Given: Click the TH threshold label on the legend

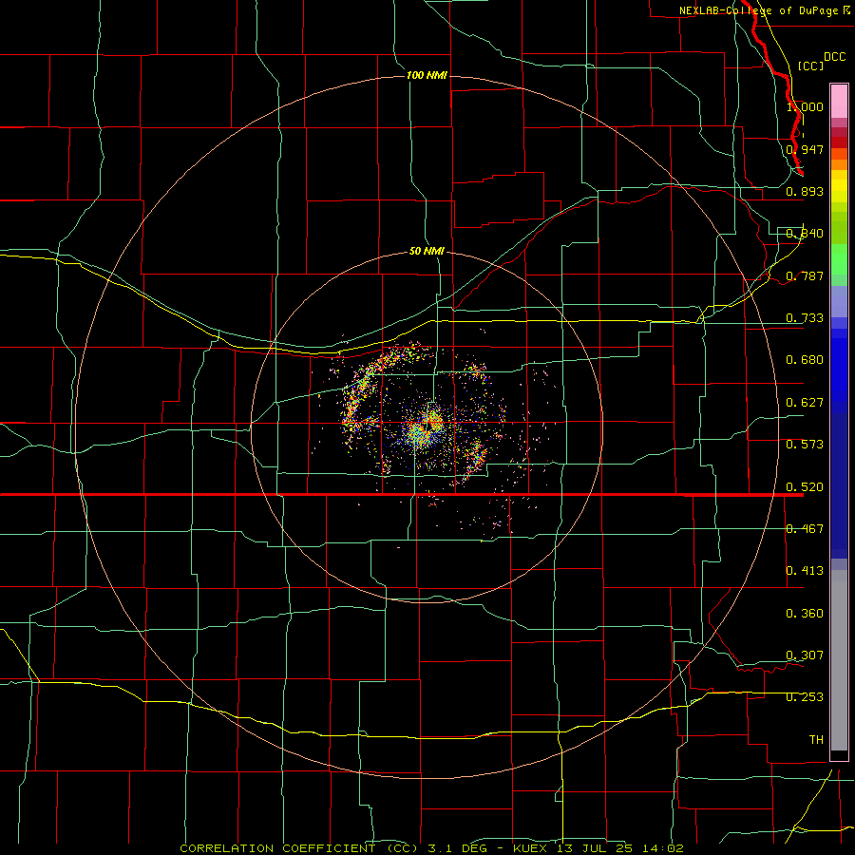Looking at the screenshot, I should coord(816,740).
